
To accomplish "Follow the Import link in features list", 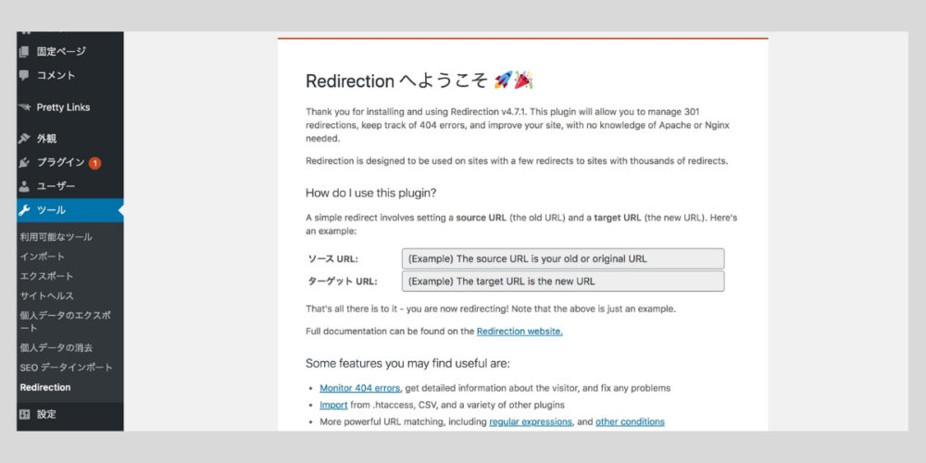I will tap(333, 406).
